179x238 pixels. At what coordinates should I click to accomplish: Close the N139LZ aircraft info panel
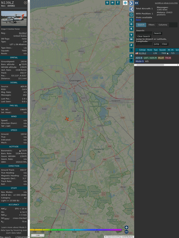tap(25, 3)
